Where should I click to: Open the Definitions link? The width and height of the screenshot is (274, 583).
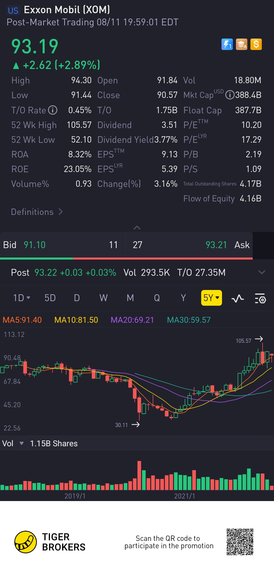37,212
